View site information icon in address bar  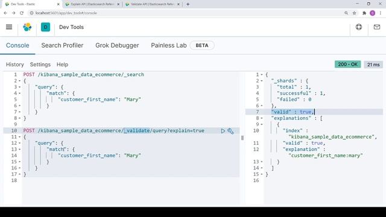pyautogui.click(x=32, y=13)
